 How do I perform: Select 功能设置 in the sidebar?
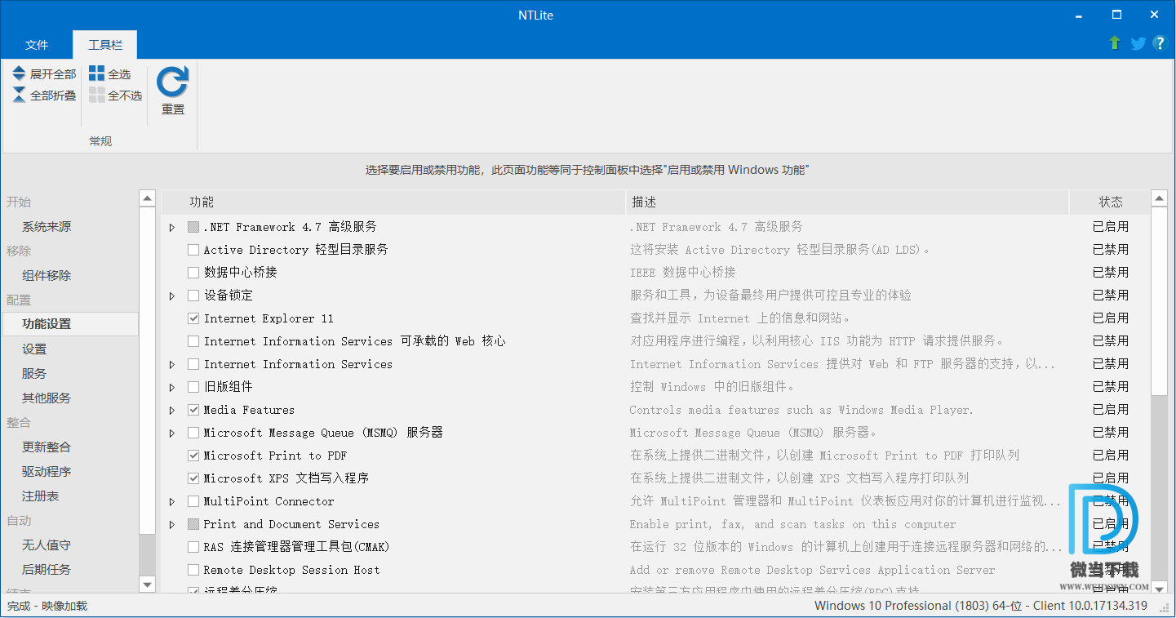[70, 323]
